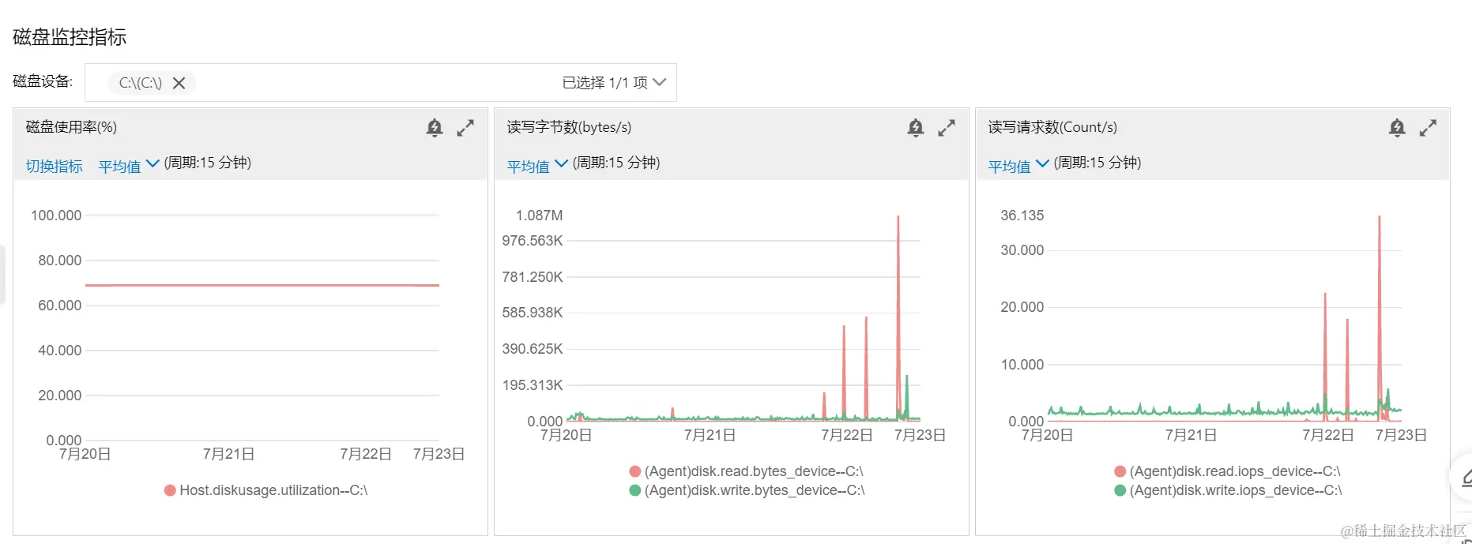Click the 磁盘使用率(%) chart title

pyautogui.click(x=71, y=127)
